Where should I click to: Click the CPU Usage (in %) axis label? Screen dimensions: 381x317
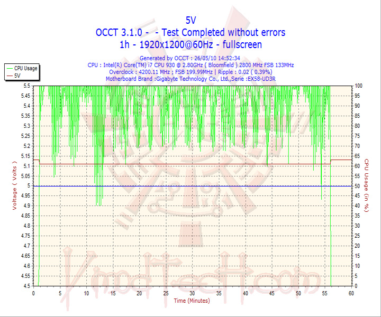(366, 185)
